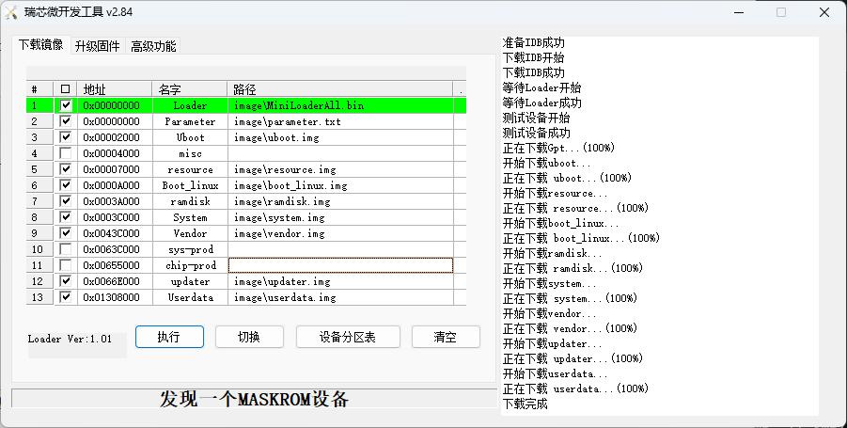Click the empty chip-prod path field

(x=340, y=265)
